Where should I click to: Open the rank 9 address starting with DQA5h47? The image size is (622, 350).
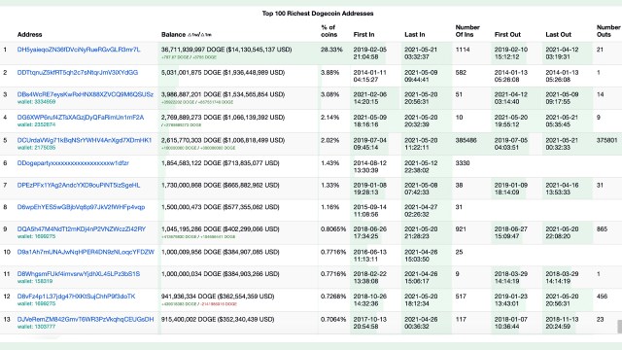pos(82,229)
